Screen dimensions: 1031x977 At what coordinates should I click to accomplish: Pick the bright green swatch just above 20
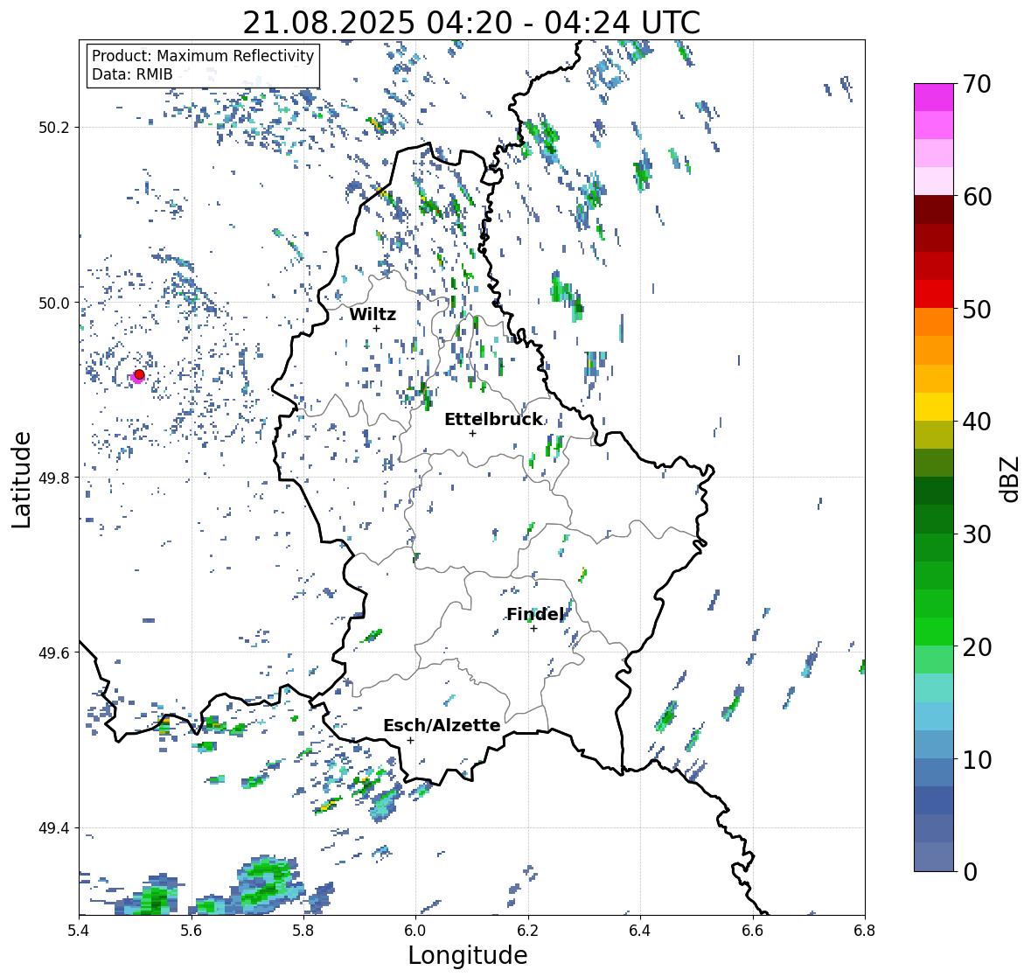click(934, 632)
